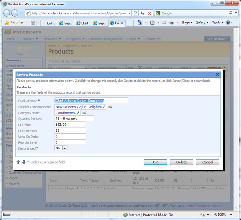Open the Page menu
The height and width of the screenshot is (220, 241).
pyautogui.click(x=187, y=23)
